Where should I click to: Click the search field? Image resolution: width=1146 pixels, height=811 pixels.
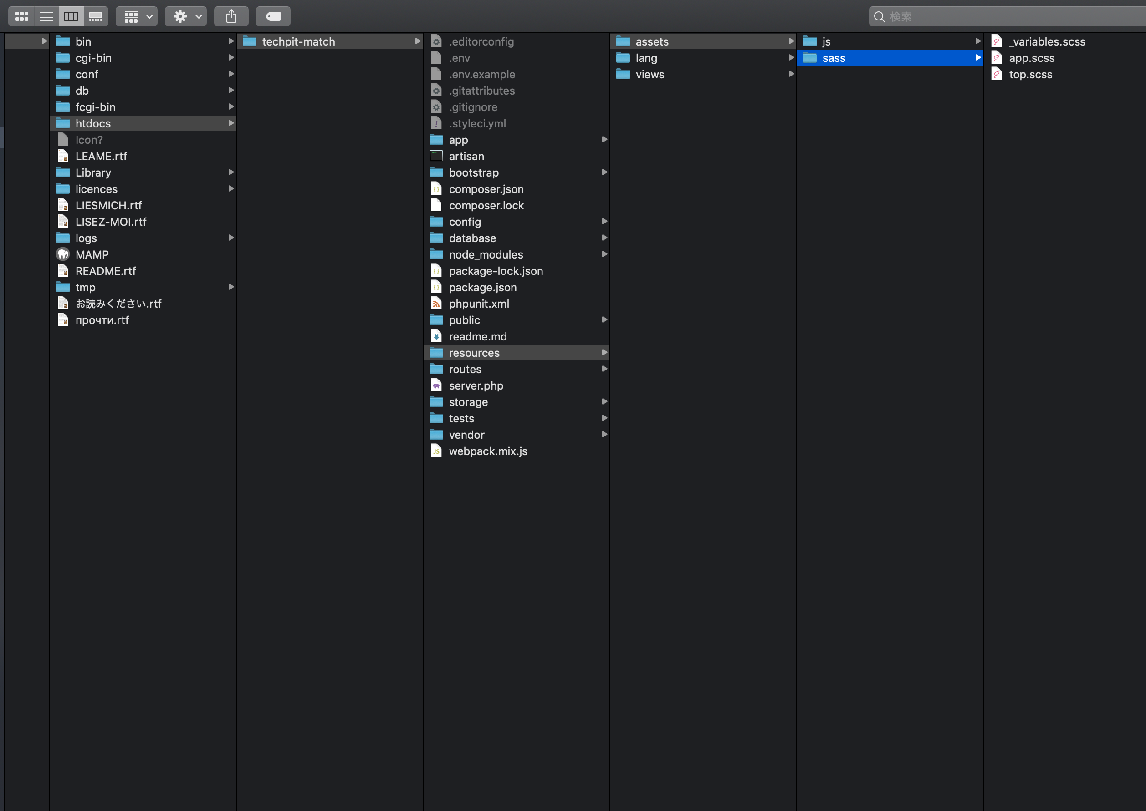pos(1007,16)
